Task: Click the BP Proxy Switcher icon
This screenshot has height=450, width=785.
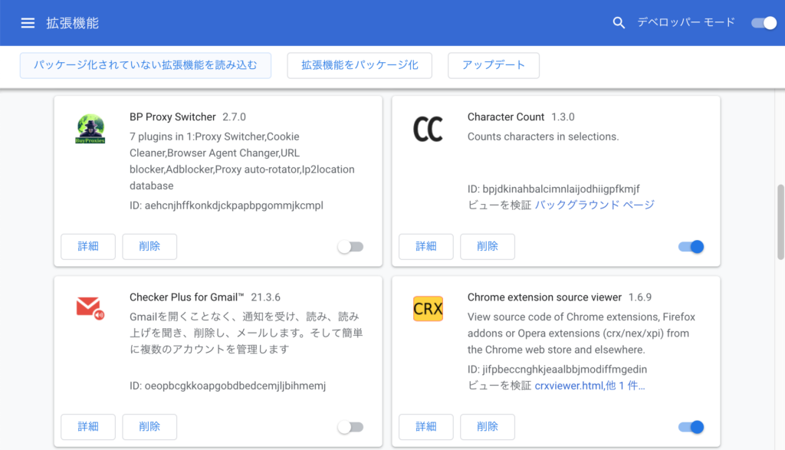Action: point(90,129)
